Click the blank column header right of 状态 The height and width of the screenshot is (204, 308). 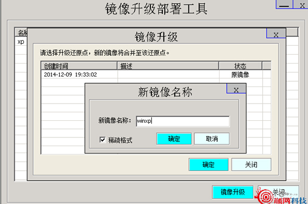[266, 66]
